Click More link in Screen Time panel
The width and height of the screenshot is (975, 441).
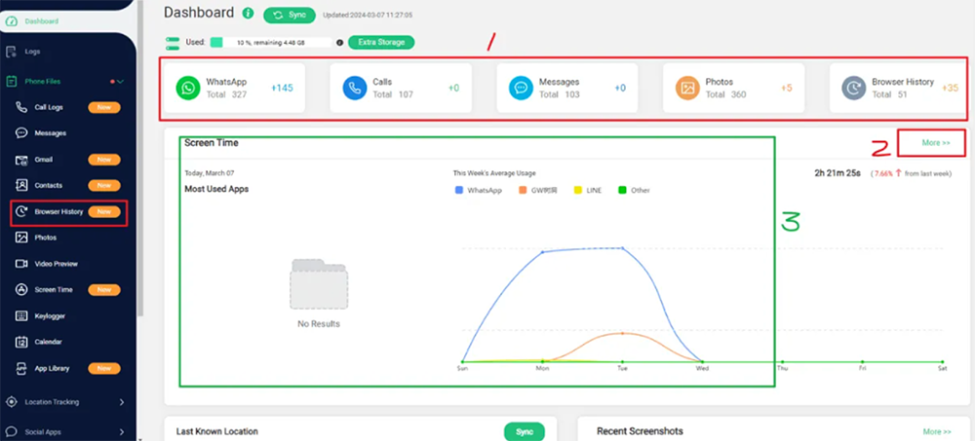(936, 143)
